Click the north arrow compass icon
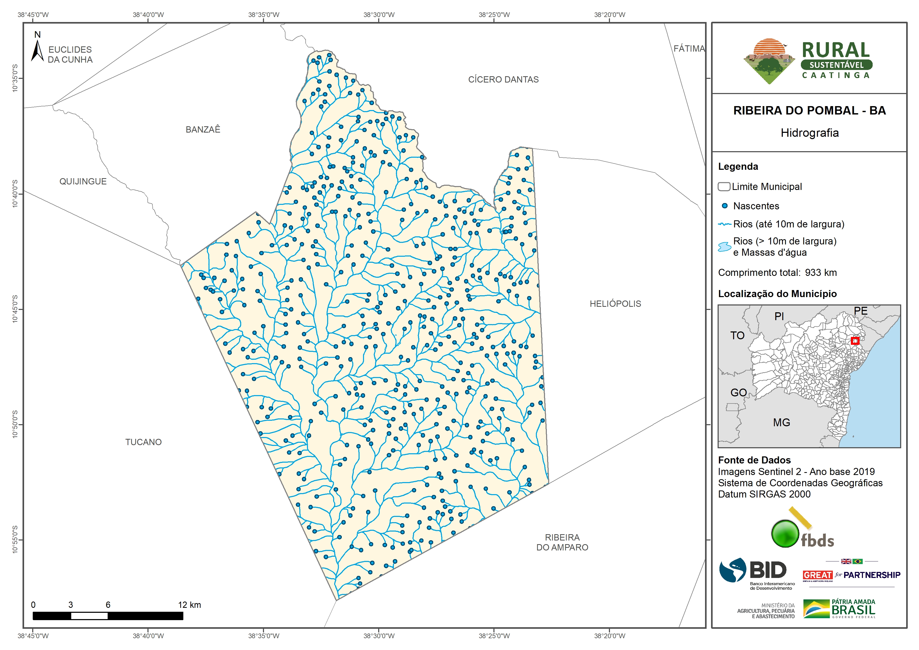This screenshot has height=650, width=919. point(37,51)
